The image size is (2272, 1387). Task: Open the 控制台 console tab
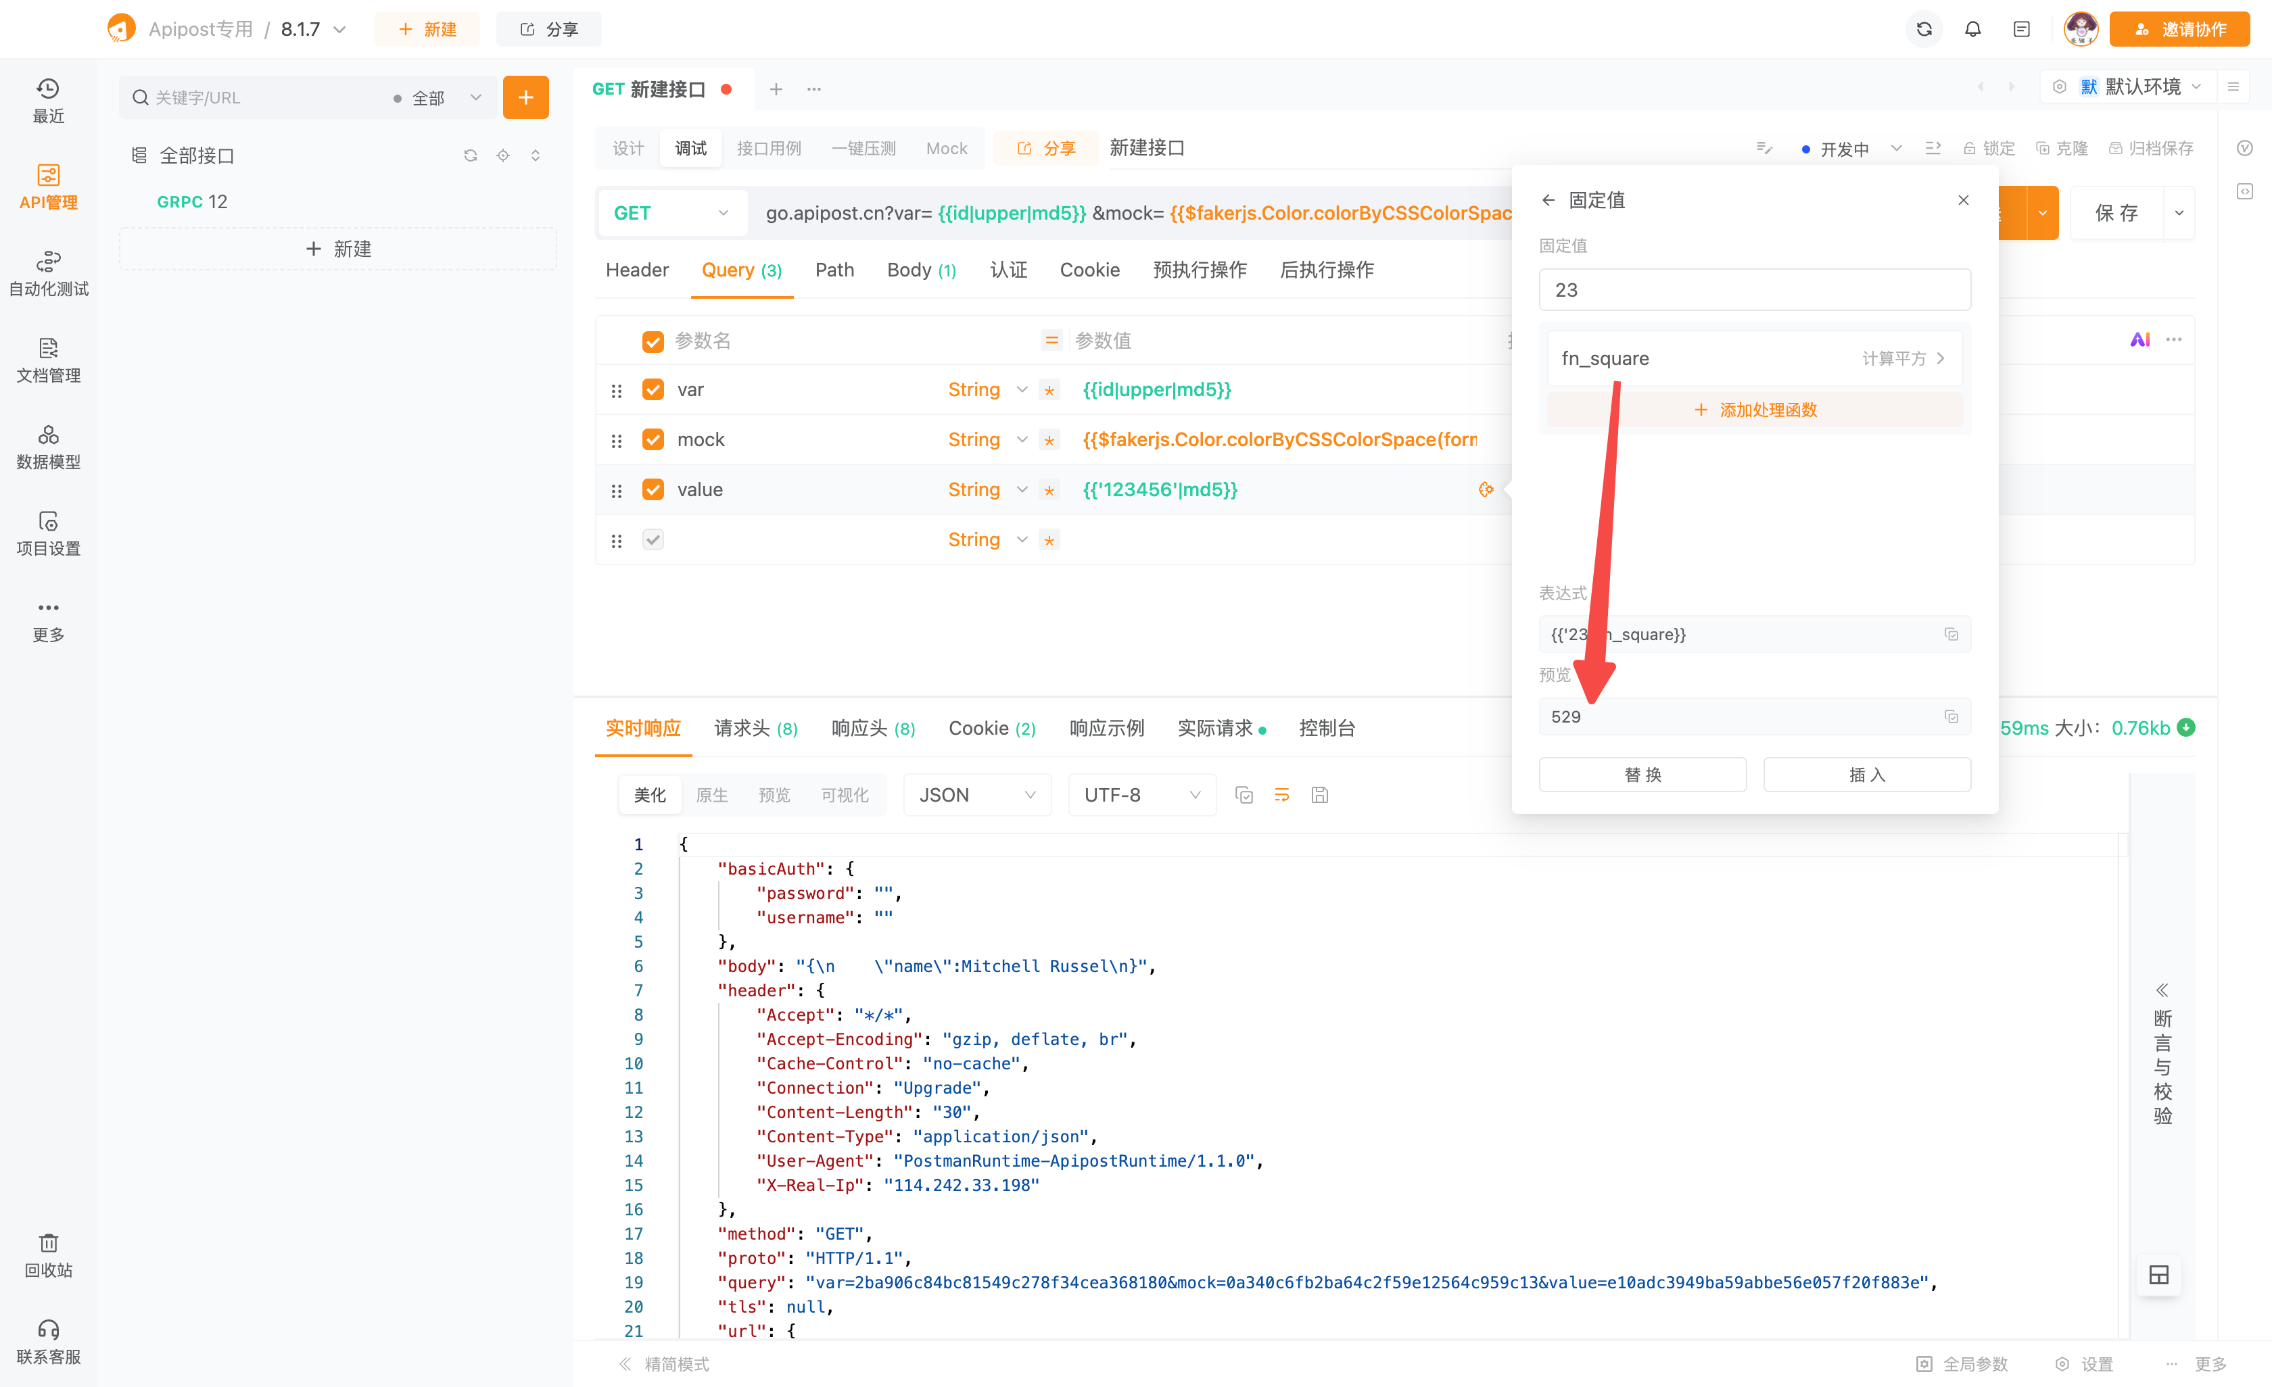(1327, 728)
